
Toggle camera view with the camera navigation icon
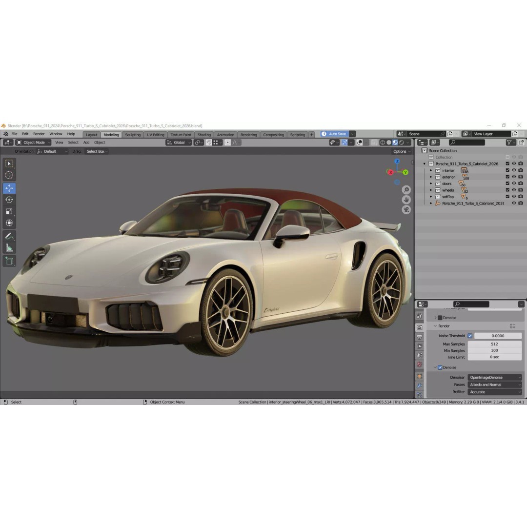pyautogui.click(x=406, y=210)
